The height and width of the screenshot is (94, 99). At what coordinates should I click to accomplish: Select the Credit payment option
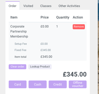(58, 84)
